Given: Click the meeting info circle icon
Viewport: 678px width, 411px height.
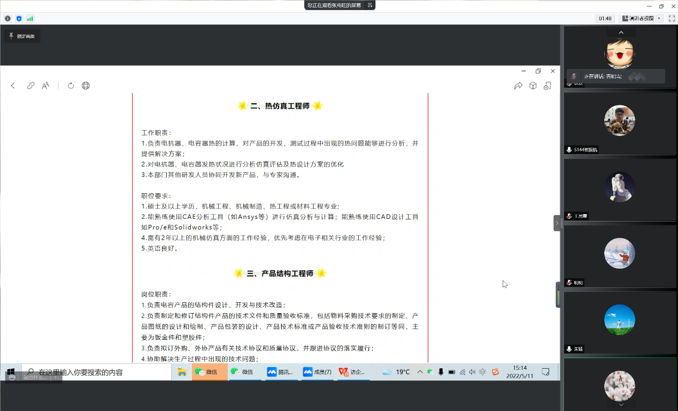Looking at the screenshot, I should point(7,18).
